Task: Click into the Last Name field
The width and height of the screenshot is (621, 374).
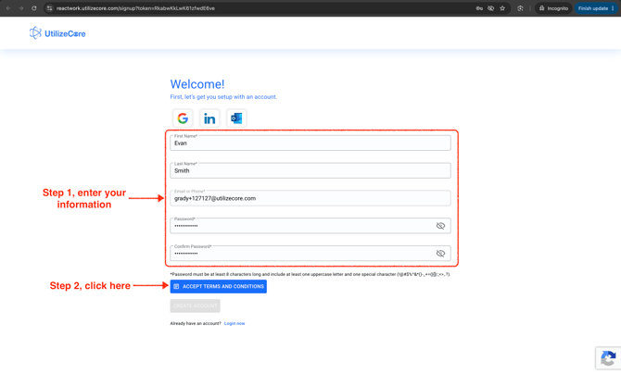Action: (x=310, y=170)
